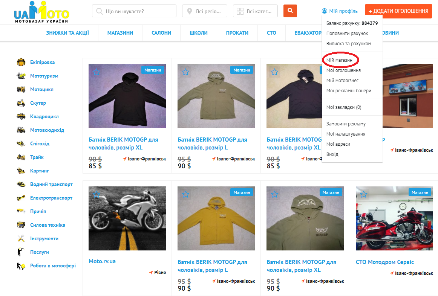Click the Робота в мотосфері text link

tap(53, 265)
